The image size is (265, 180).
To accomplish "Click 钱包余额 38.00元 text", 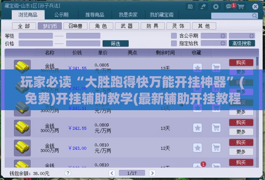I will 30,173.
